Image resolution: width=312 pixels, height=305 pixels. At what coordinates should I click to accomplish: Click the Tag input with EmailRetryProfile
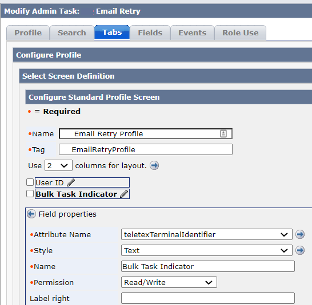146,149
